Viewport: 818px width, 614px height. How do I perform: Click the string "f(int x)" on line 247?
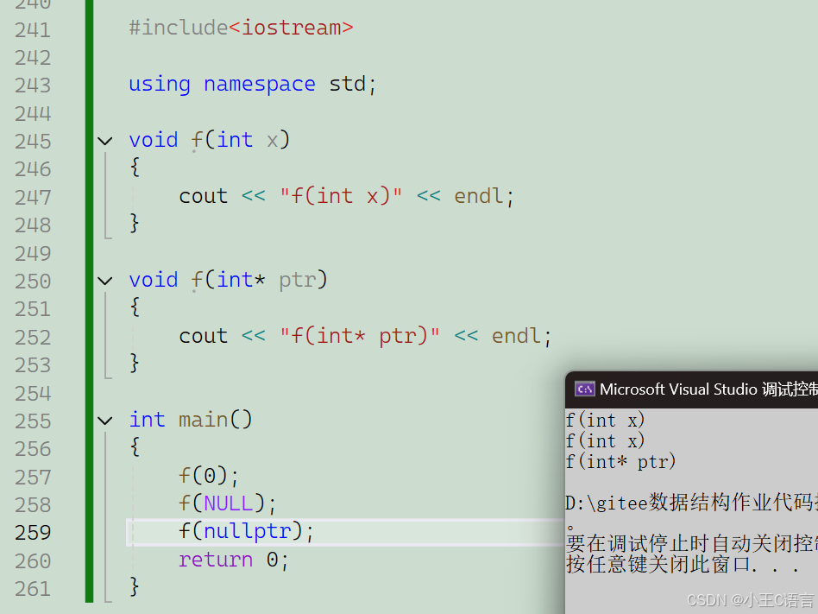point(341,196)
